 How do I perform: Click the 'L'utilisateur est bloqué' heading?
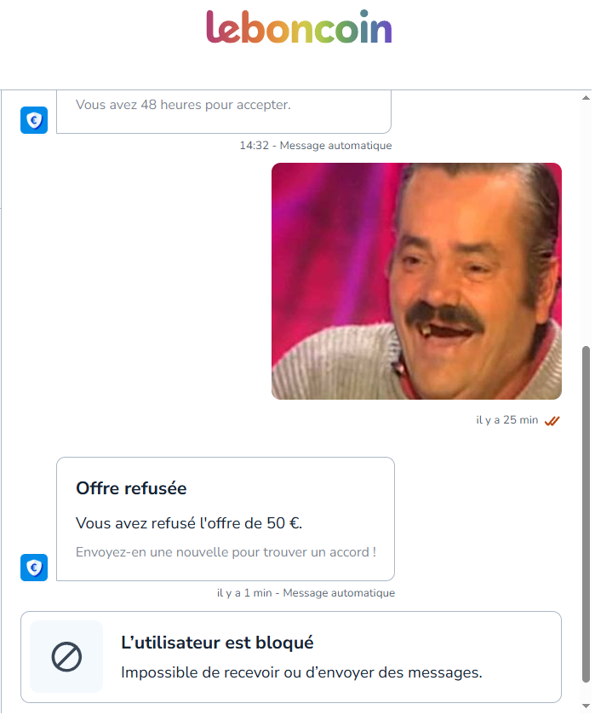217,643
